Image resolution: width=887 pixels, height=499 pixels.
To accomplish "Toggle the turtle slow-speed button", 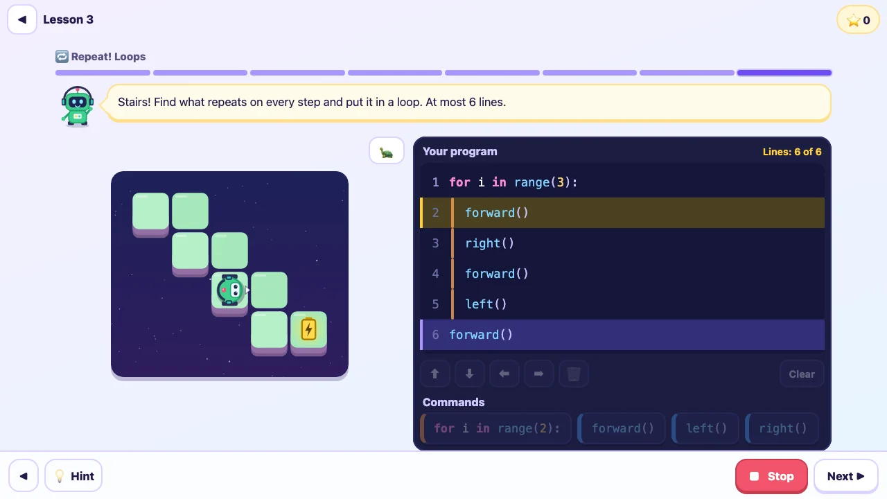I will tap(387, 151).
